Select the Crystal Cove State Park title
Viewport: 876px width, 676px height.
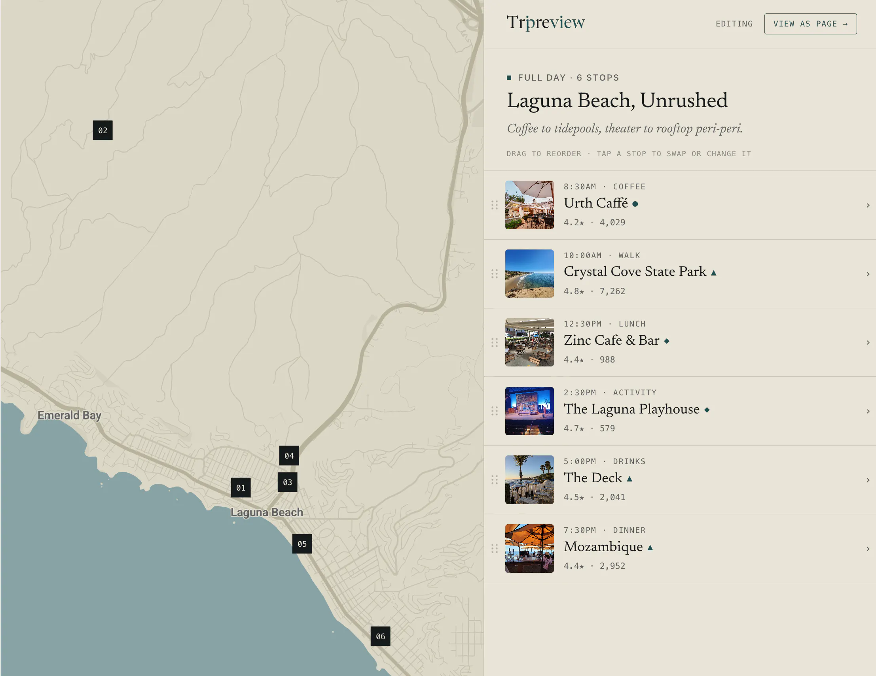click(x=635, y=272)
